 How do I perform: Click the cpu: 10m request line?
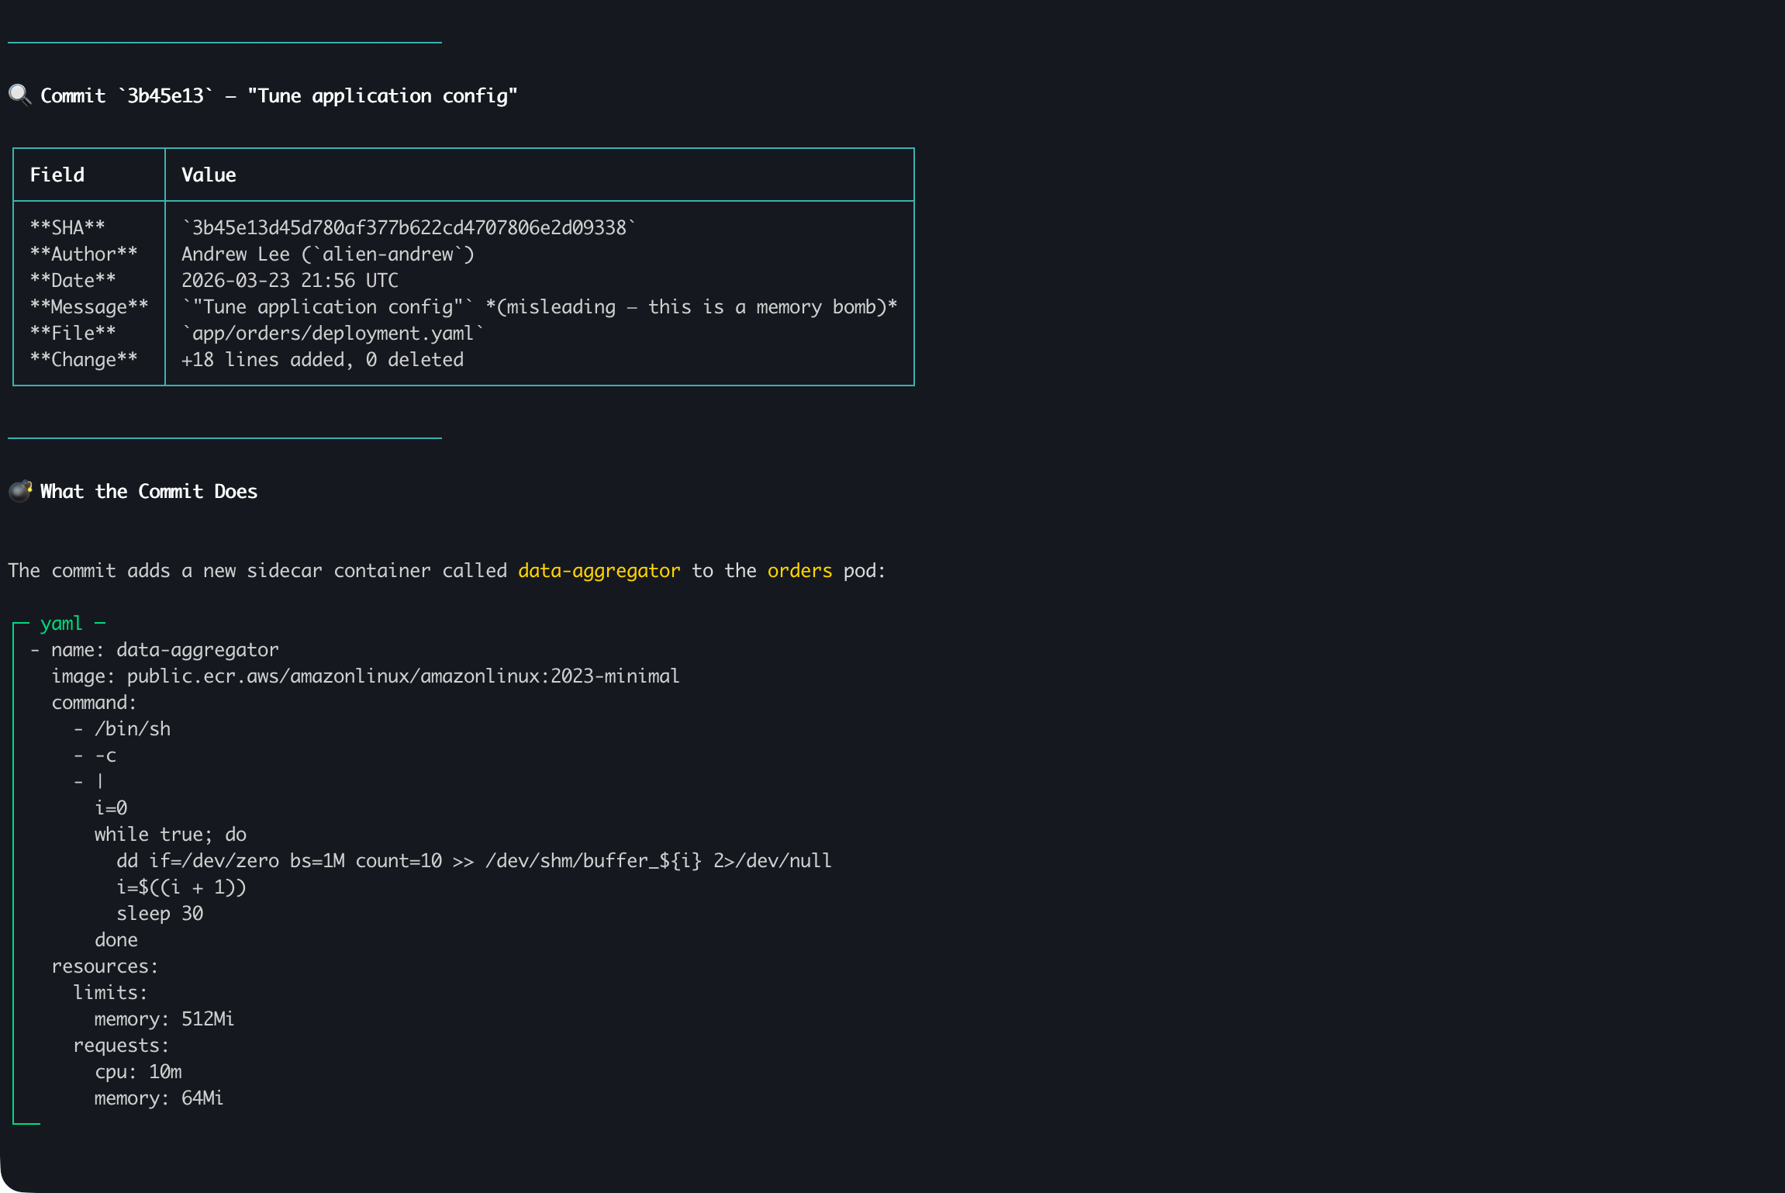[138, 1072]
